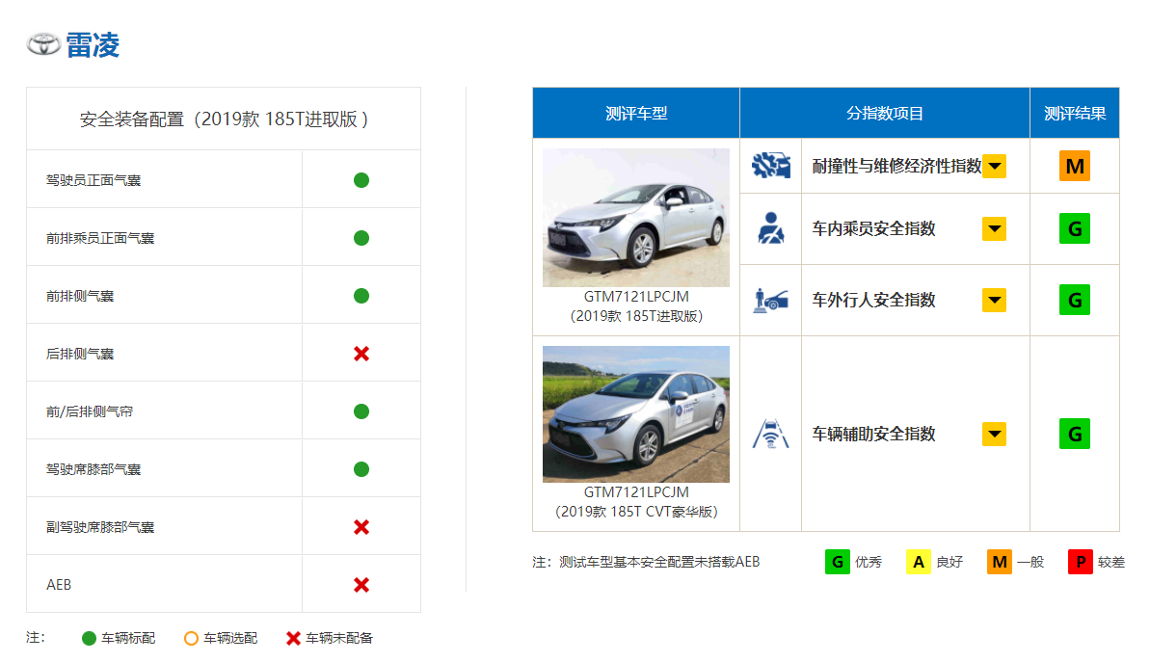1150x662 pixels.
Task: Click the (2019款 185T进取版) caption under car photo
Action: click(636, 316)
